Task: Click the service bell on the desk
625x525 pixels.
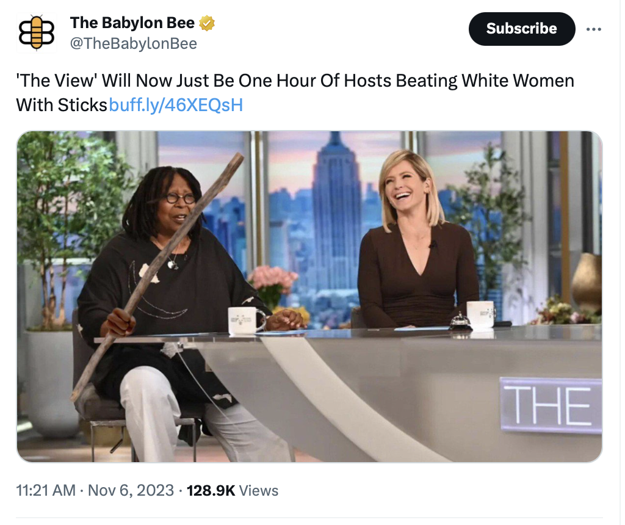Action: pos(461,321)
